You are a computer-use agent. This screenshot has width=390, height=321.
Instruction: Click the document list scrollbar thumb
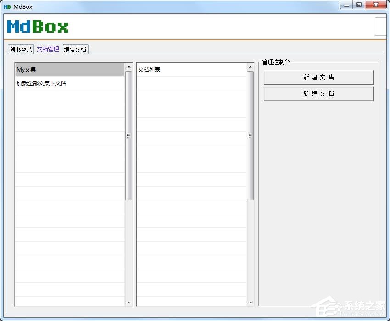pos(250,136)
